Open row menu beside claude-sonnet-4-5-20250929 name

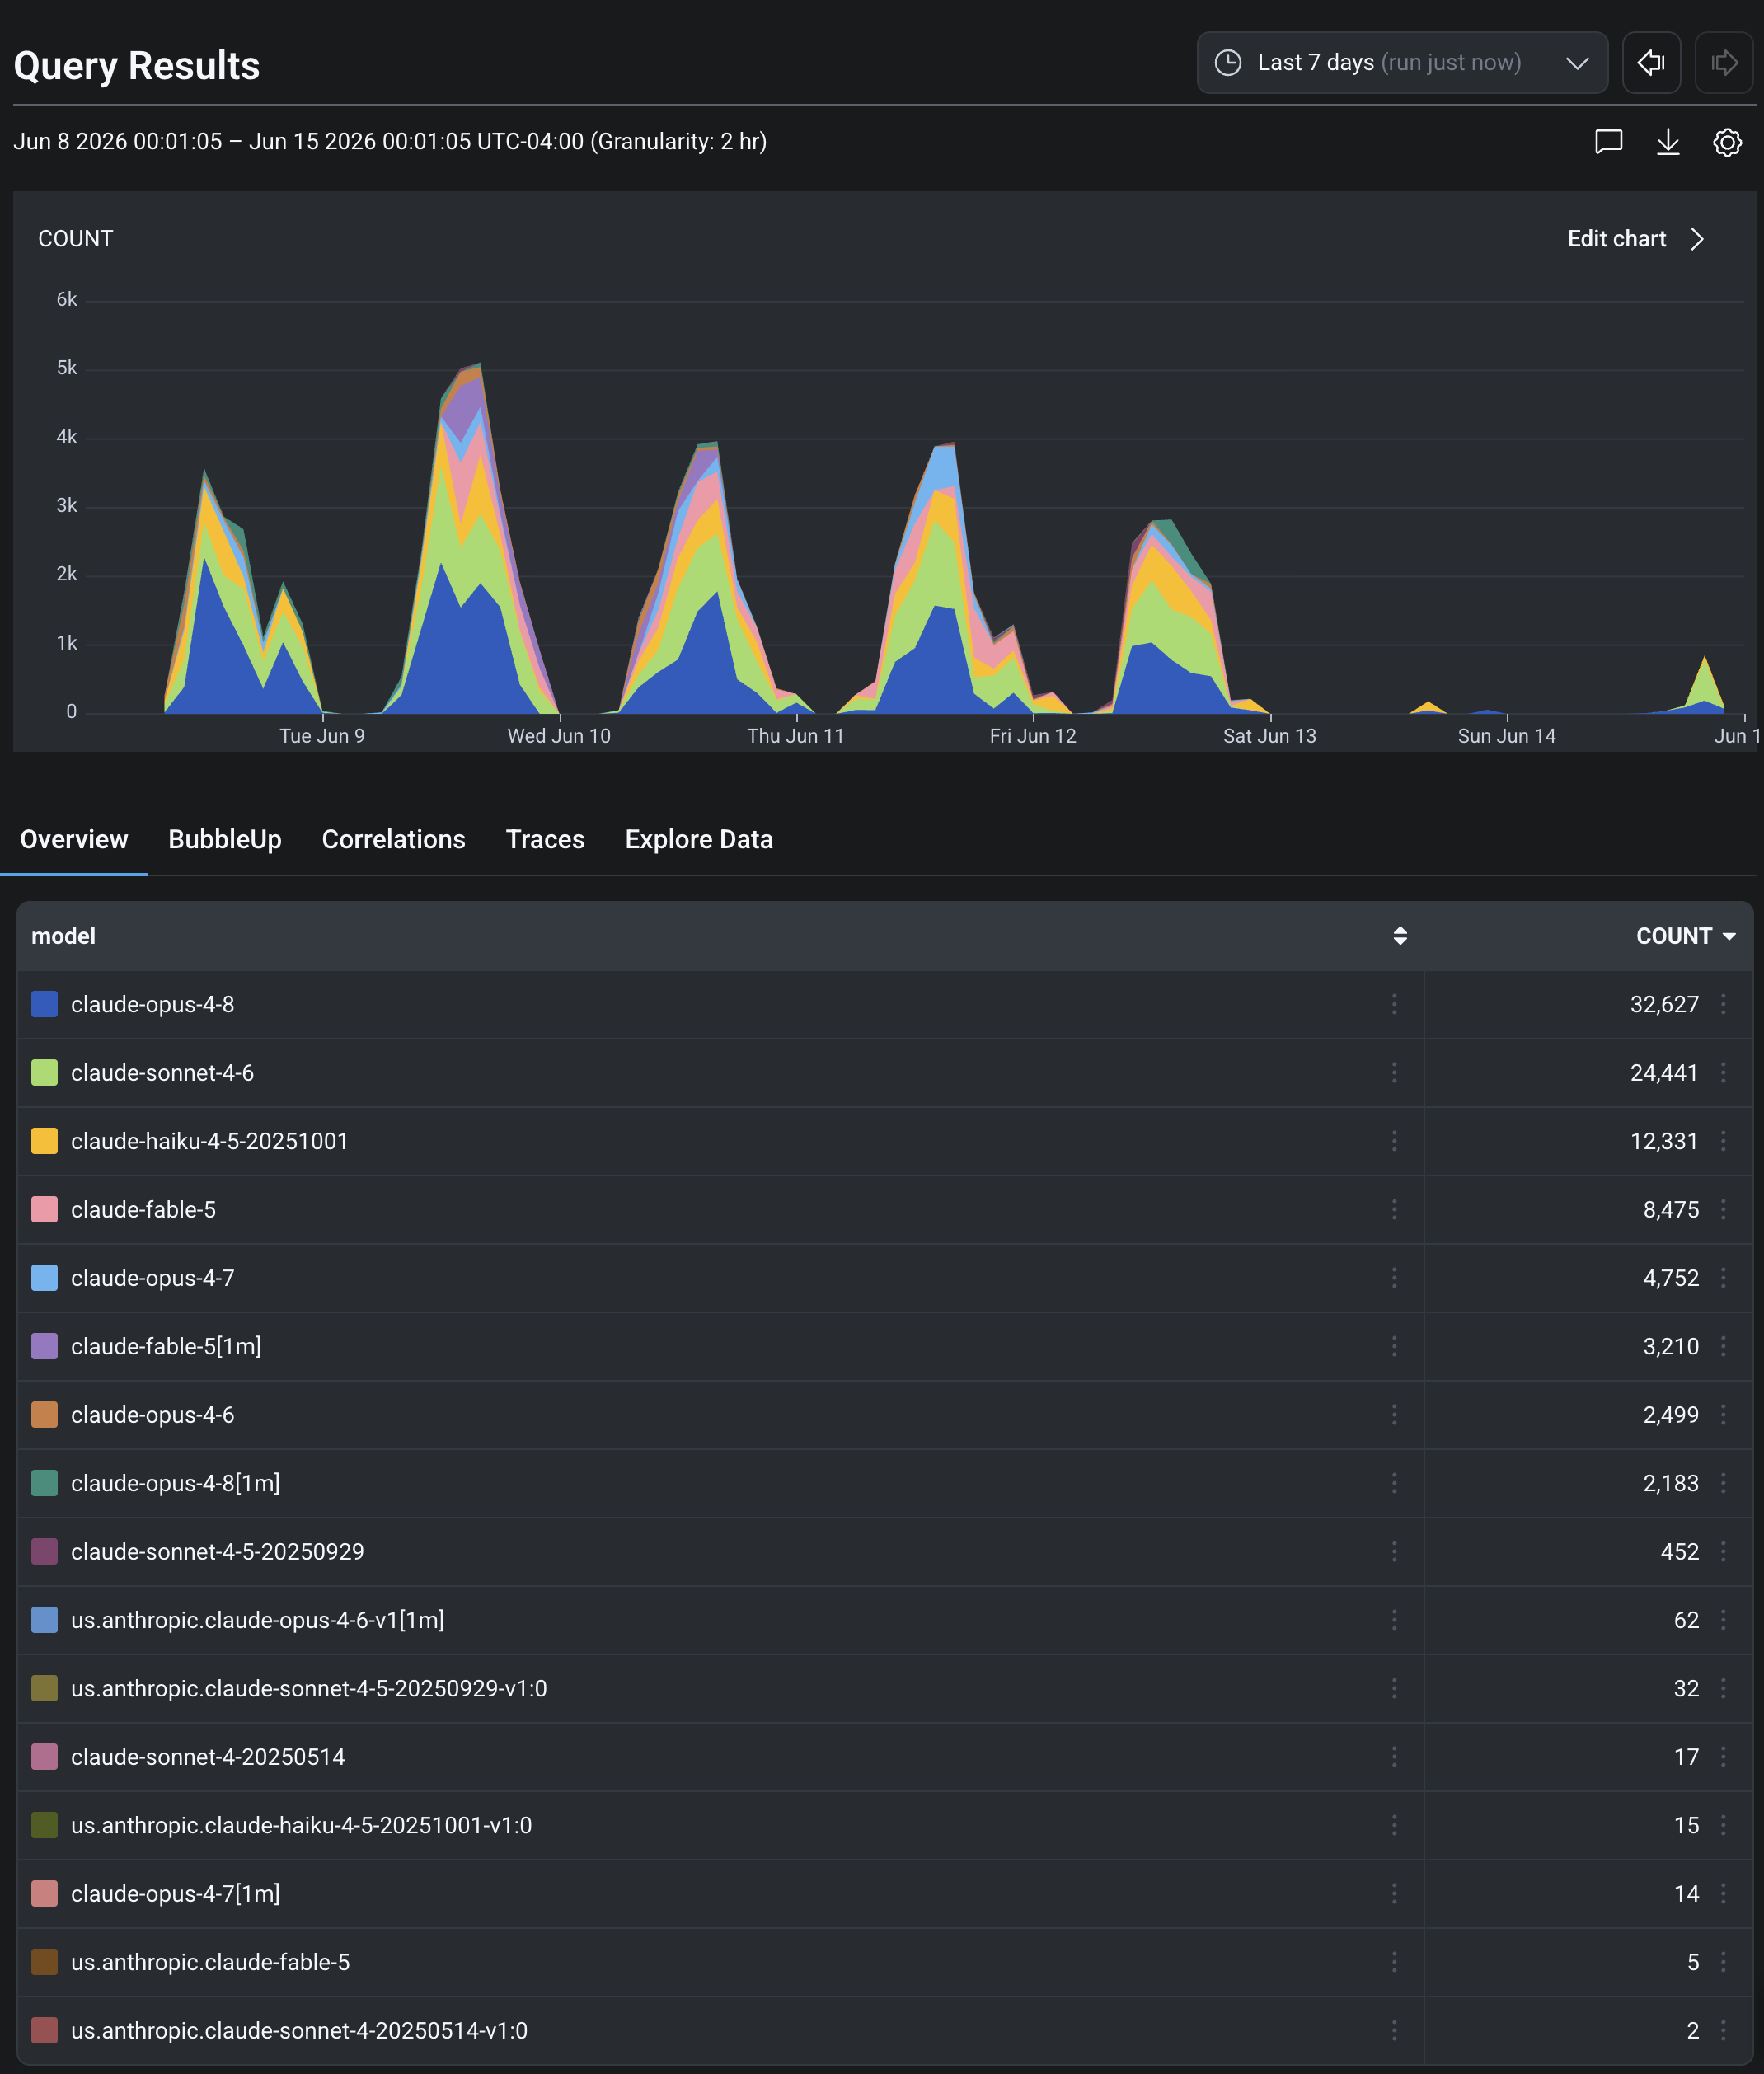[x=1394, y=1552]
